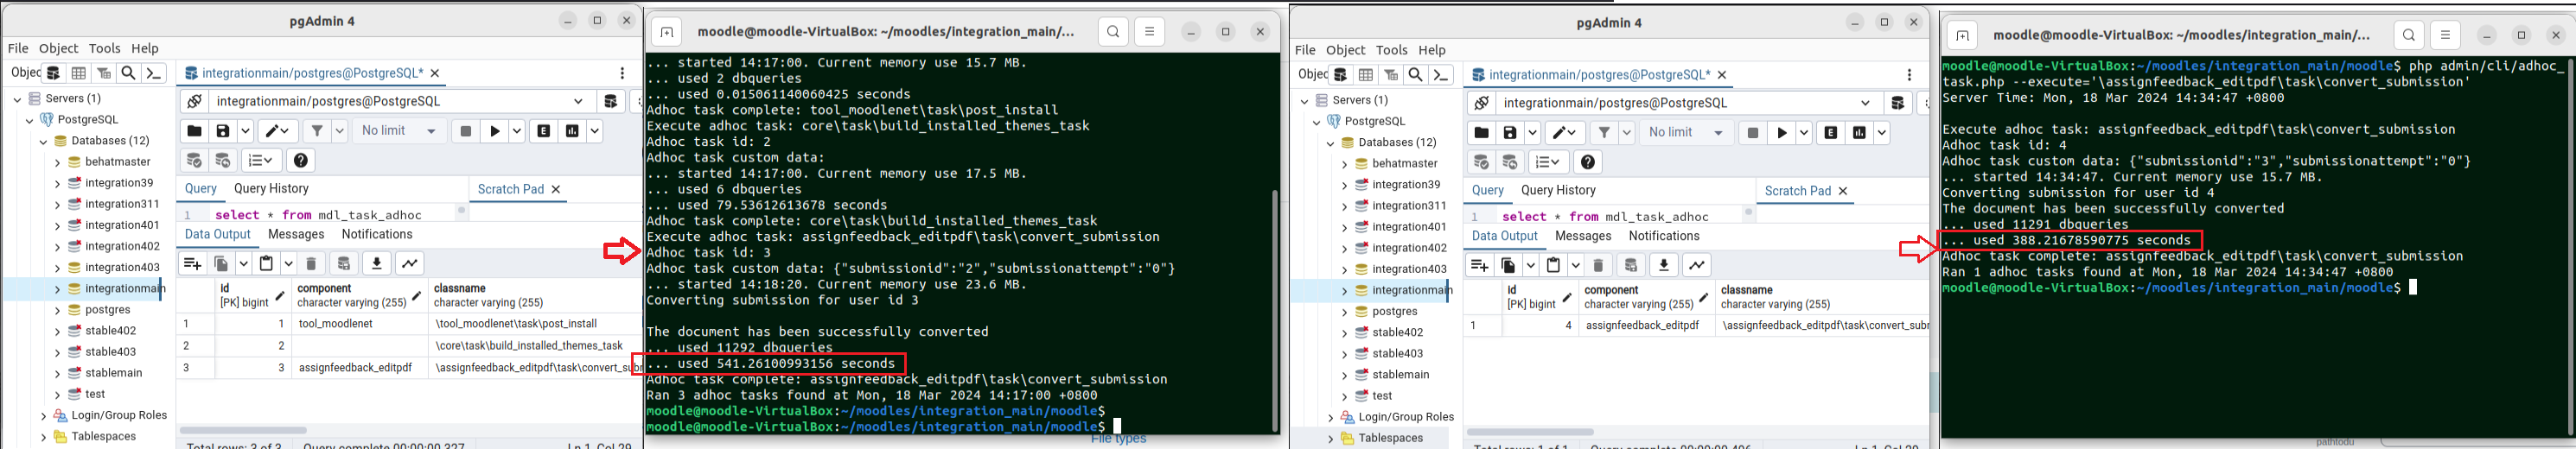Switch to Query History tab in left pgAdmin

click(271, 188)
